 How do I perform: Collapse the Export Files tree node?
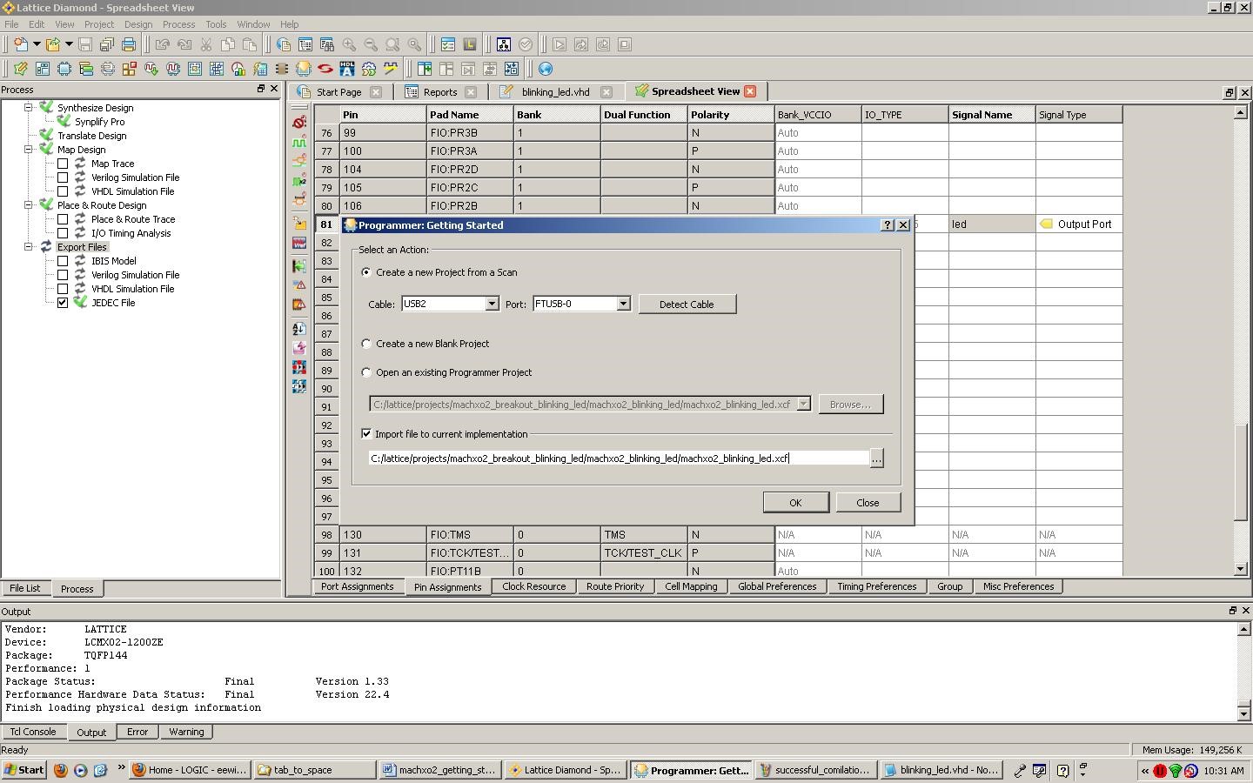click(28, 247)
